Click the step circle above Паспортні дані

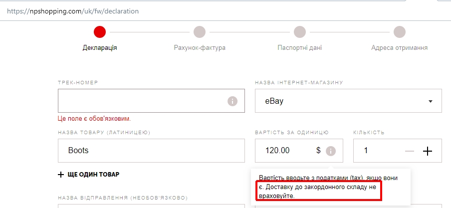tap(299, 32)
